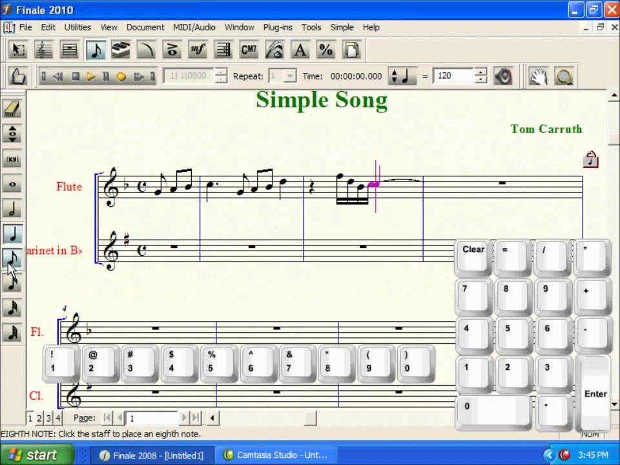The height and width of the screenshot is (465, 620).
Task: Select the Resize percent tool
Action: click(325, 50)
